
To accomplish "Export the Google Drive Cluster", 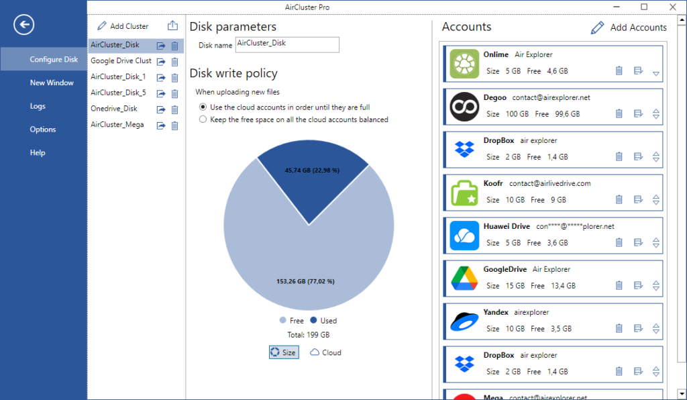I will (160, 61).
